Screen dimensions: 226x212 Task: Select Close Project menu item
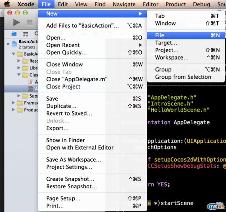[x=93, y=87]
